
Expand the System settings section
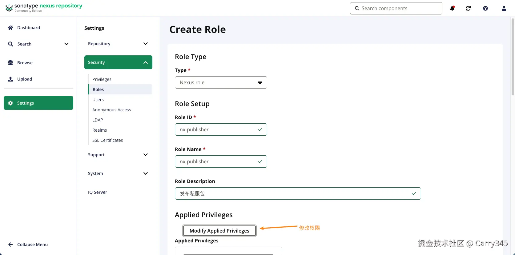coord(146,173)
